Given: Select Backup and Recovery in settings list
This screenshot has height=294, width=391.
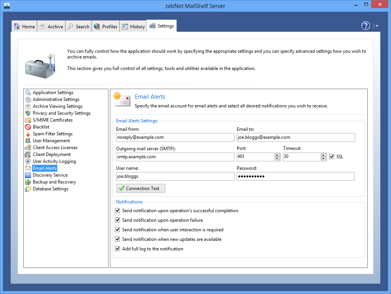Looking at the screenshot, I should [54, 182].
